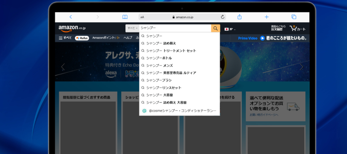The height and width of the screenshot is (154, 347).
Task: Reload the page with the refresh icon
Action: tap(222, 17)
